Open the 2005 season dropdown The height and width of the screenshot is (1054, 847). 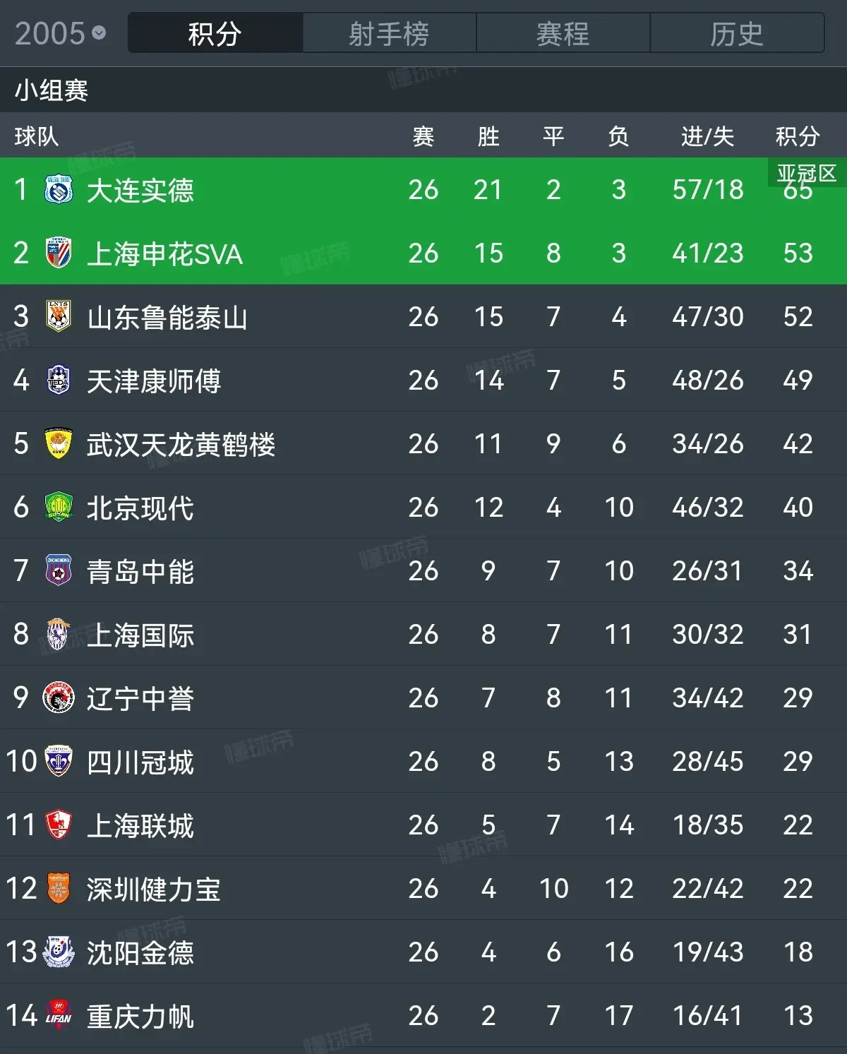(60, 33)
